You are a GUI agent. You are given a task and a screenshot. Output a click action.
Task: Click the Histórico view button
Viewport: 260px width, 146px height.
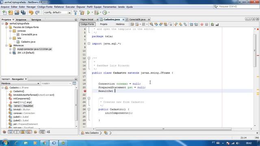(120, 24)
